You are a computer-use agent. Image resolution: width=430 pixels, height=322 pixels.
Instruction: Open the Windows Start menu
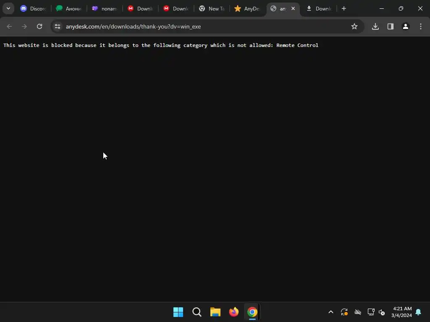pos(178,312)
